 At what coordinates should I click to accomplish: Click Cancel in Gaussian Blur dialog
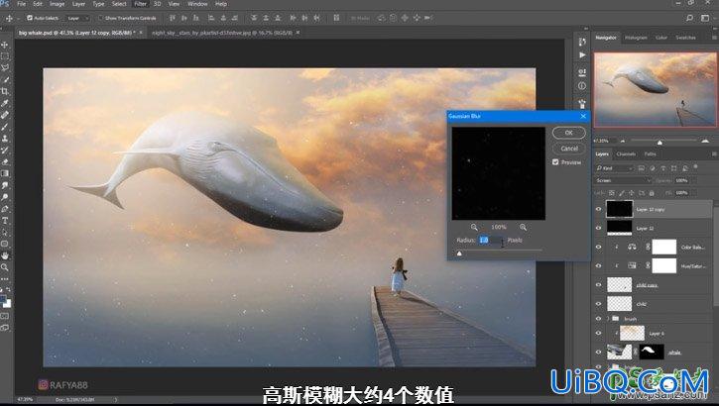tap(568, 149)
